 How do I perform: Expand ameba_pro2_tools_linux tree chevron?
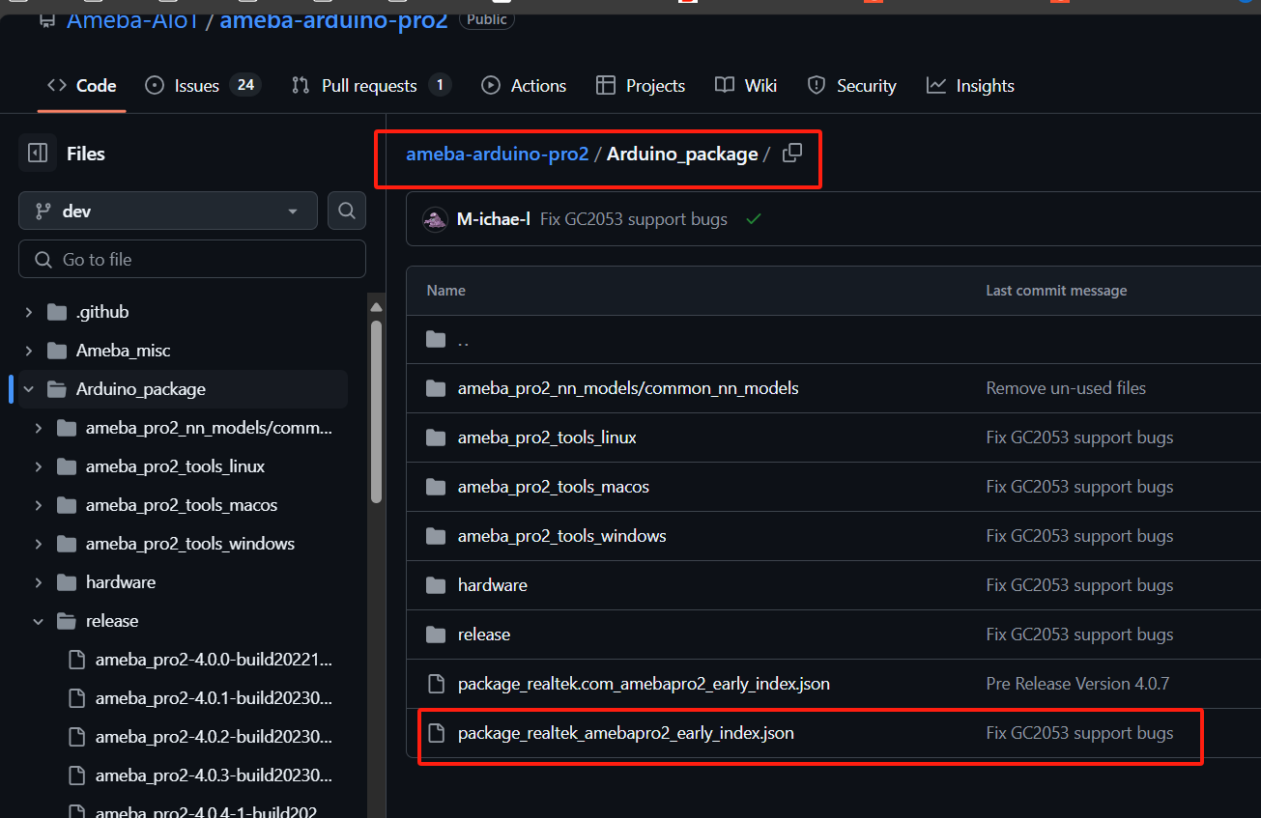[x=39, y=466]
